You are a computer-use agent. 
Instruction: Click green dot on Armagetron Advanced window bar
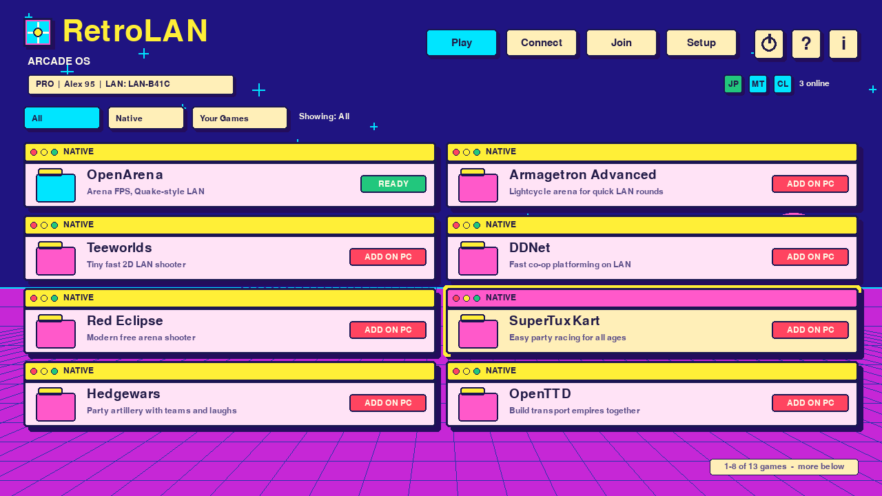point(477,152)
